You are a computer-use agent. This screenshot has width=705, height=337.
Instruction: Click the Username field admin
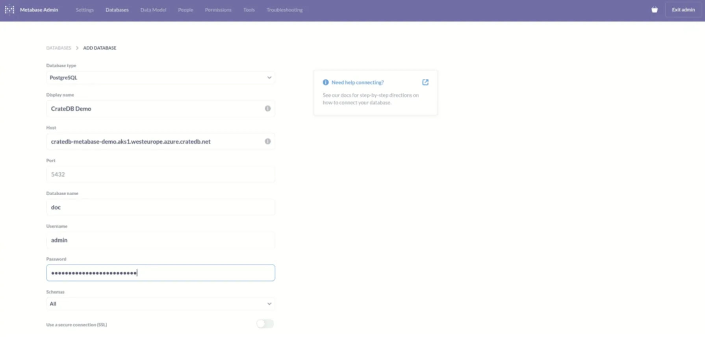(x=161, y=240)
